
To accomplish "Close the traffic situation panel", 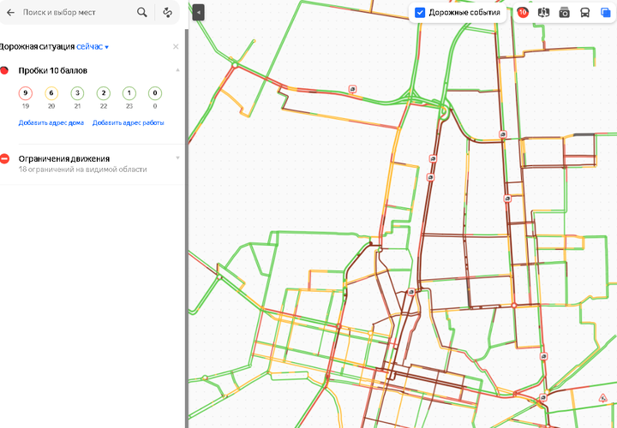I will (x=176, y=46).
